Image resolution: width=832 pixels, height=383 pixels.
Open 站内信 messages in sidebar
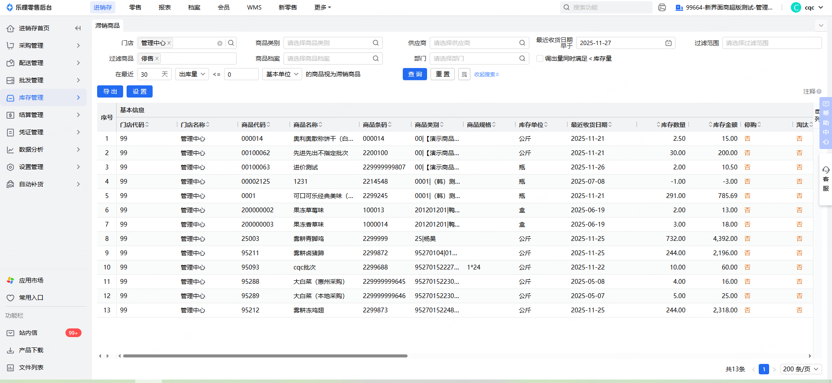28,333
